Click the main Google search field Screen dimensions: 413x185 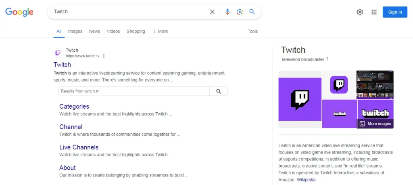tap(130, 12)
